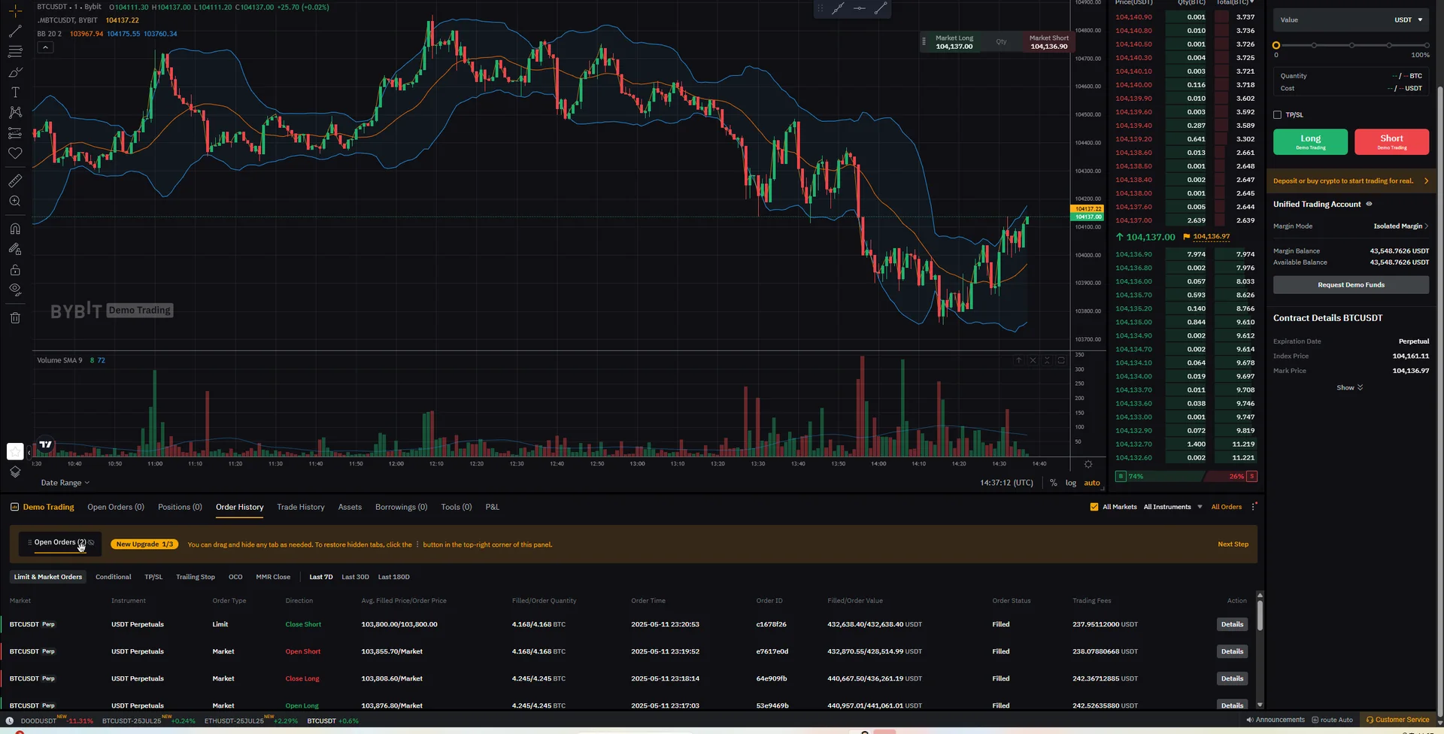The height and width of the screenshot is (734, 1444).
Task: Expand contract details with Show
Action: click(1349, 388)
